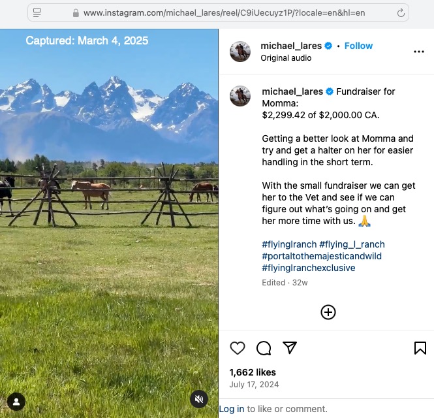Open #flyinglranch hashtag

[288, 244]
